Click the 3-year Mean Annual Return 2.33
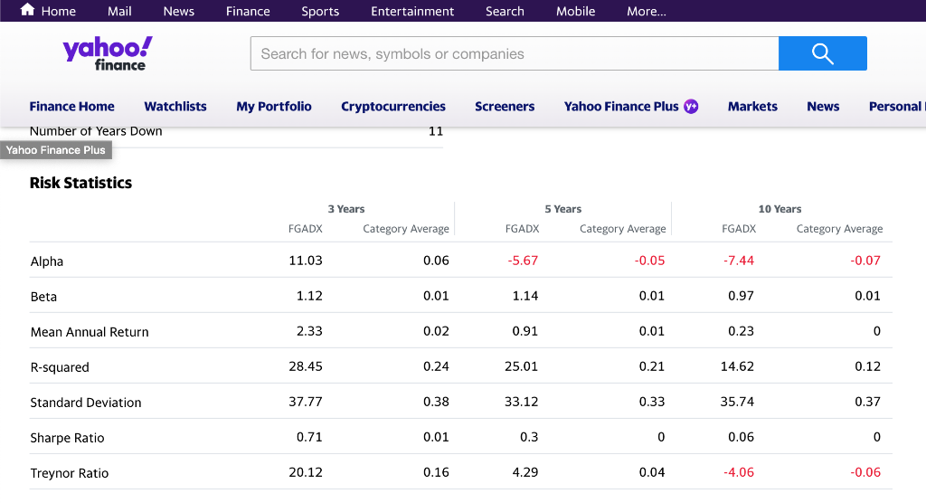 point(309,332)
